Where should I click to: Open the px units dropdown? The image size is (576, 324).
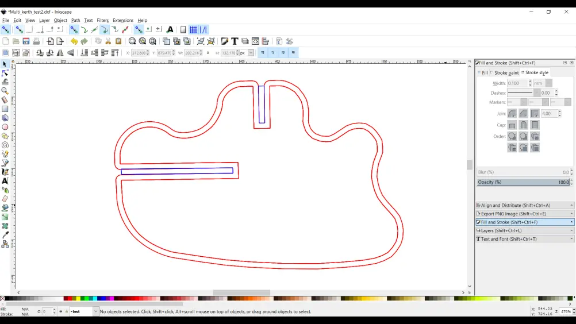coord(247,53)
